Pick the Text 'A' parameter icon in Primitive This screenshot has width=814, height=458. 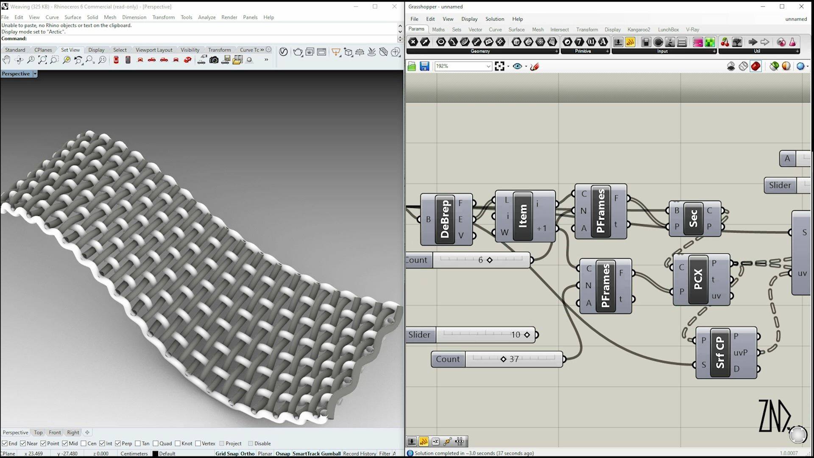[603, 42]
